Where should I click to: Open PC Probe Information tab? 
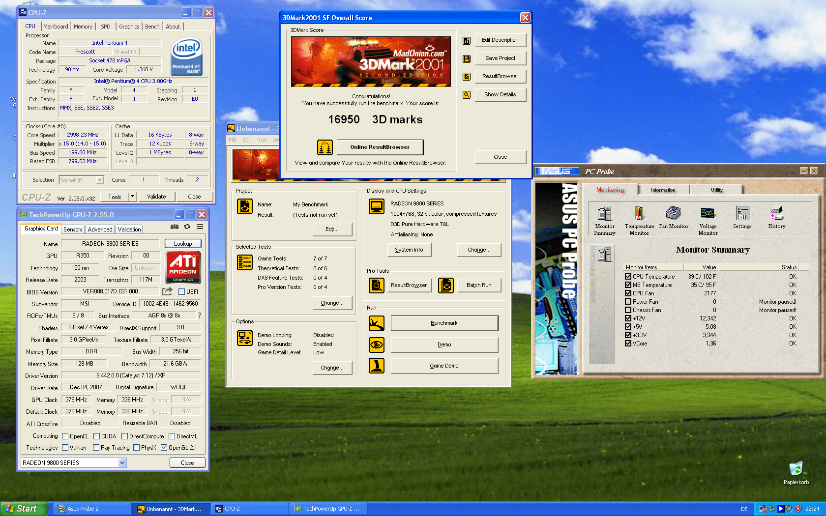663,190
